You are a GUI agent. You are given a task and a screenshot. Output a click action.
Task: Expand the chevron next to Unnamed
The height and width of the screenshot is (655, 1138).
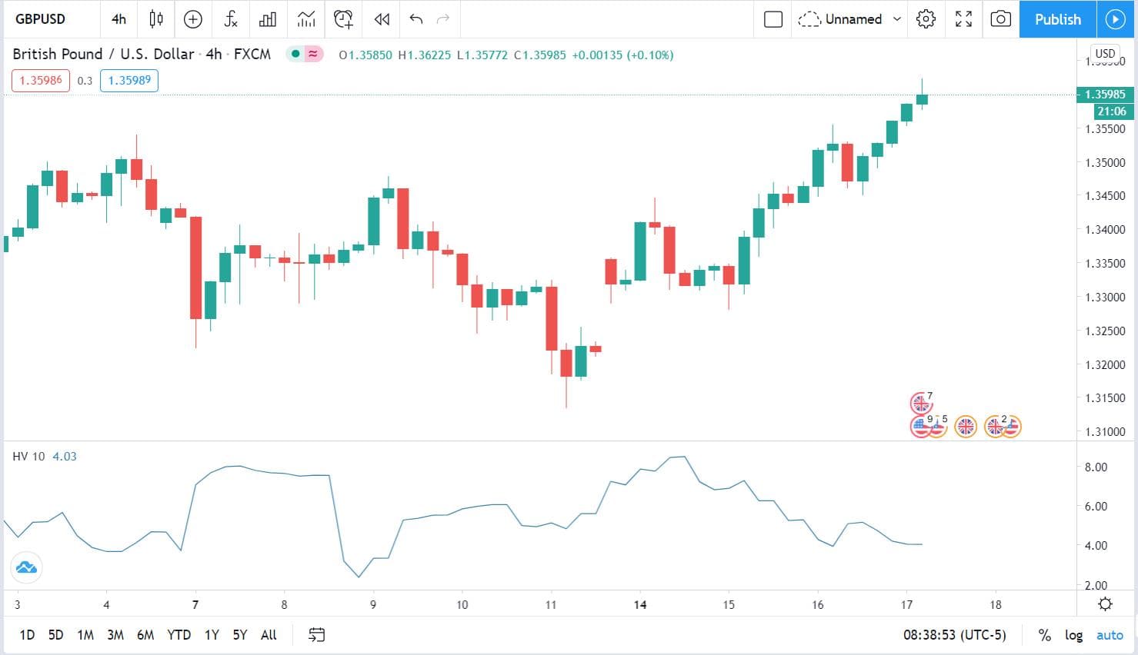(x=896, y=19)
